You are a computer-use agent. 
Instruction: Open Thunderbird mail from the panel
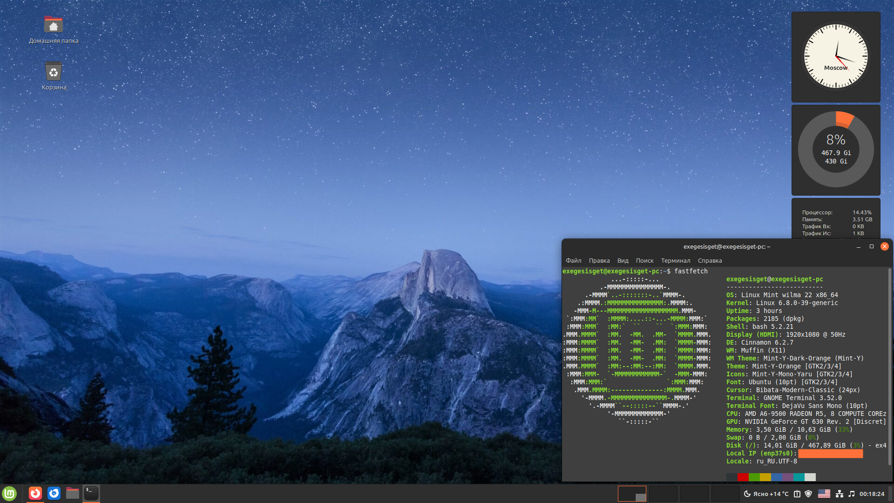point(54,493)
